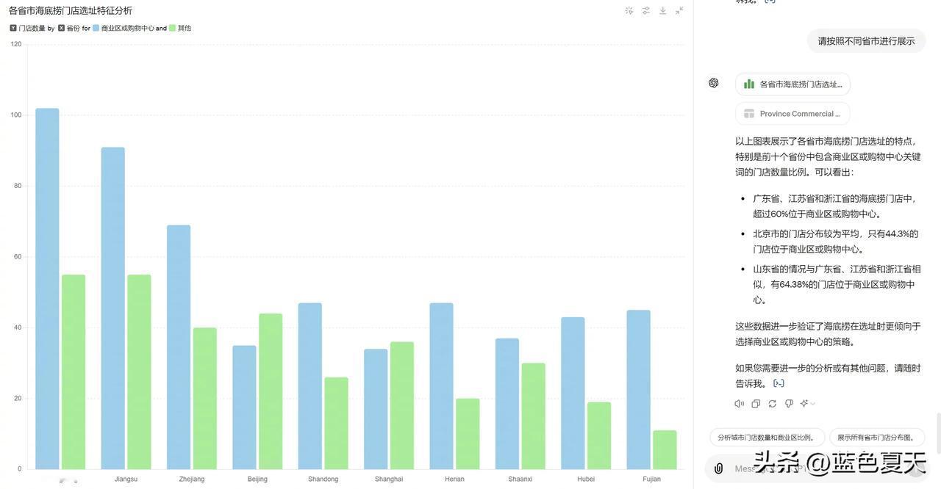Click the Message input field
The width and height of the screenshot is (941, 489).
pyautogui.click(x=816, y=468)
